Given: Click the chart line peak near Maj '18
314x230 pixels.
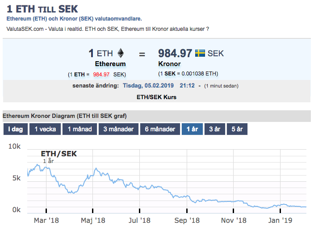Looking at the screenshot, I should coord(96,168).
